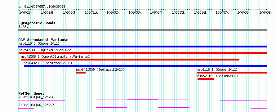276x112 pixels.
Task: Select the nsv526103 (Shaikh2009) red bar
Action: coord(206,79)
